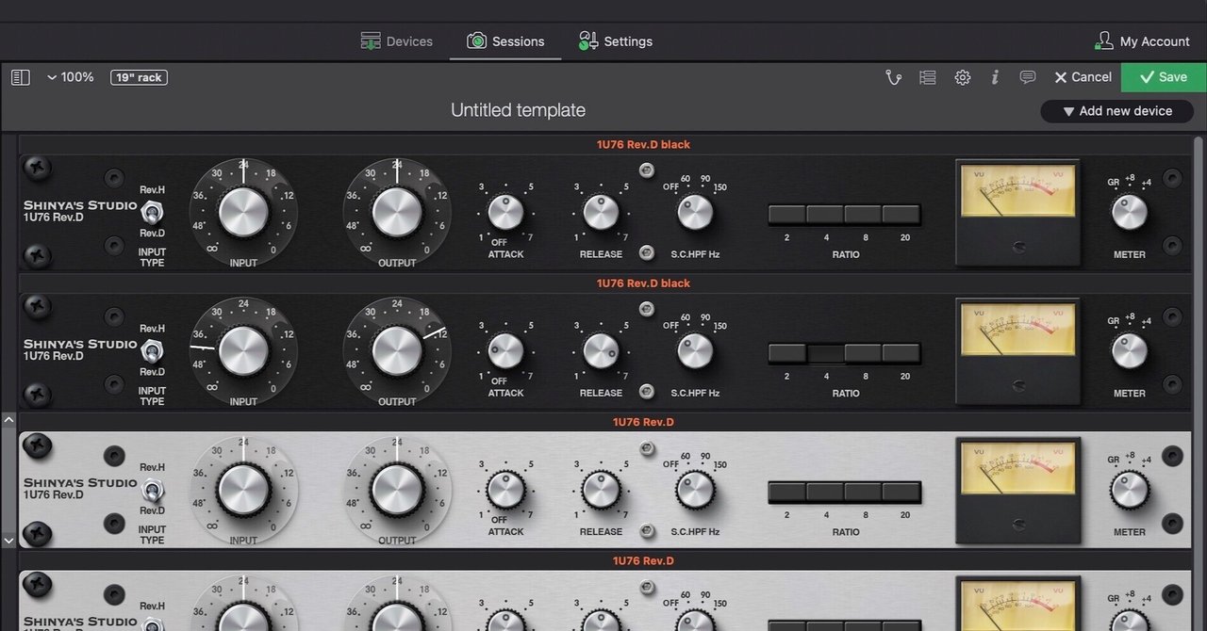The image size is (1207, 631).
Task: Flip Input Type switch on second black unit
Action: (x=152, y=350)
